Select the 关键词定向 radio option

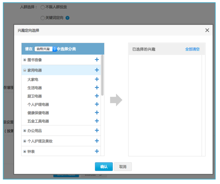[x=42, y=18]
